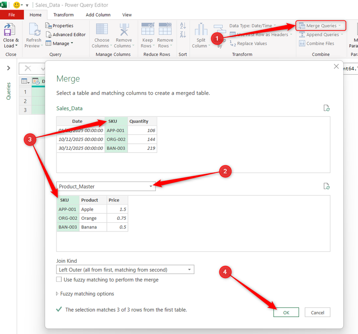This screenshot has width=358, height=334.
Task: Click the Refresh Preview icon
Action: 34,30
